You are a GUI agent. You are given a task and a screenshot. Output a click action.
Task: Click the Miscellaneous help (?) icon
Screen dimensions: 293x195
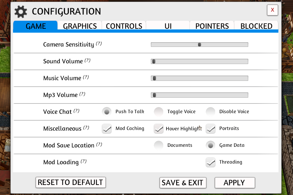coord(86,128)
